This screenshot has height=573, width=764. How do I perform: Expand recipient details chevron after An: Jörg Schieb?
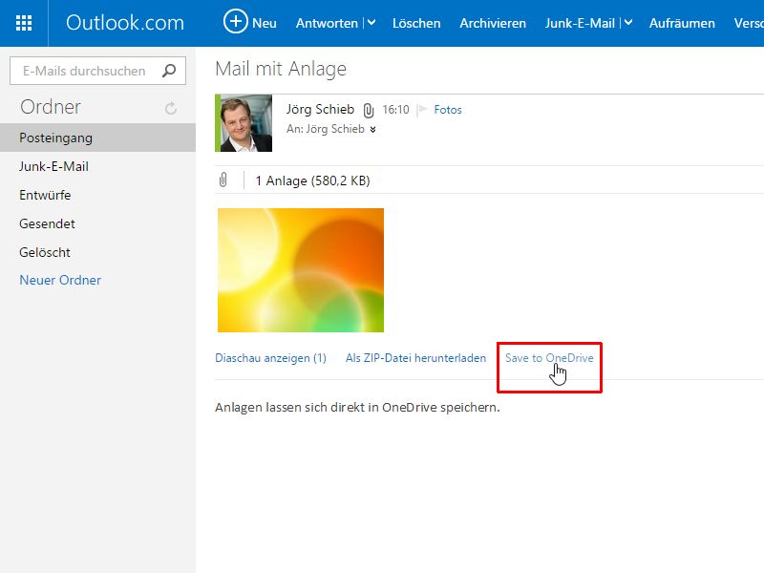pyautogui.click(x=372, y=130)
